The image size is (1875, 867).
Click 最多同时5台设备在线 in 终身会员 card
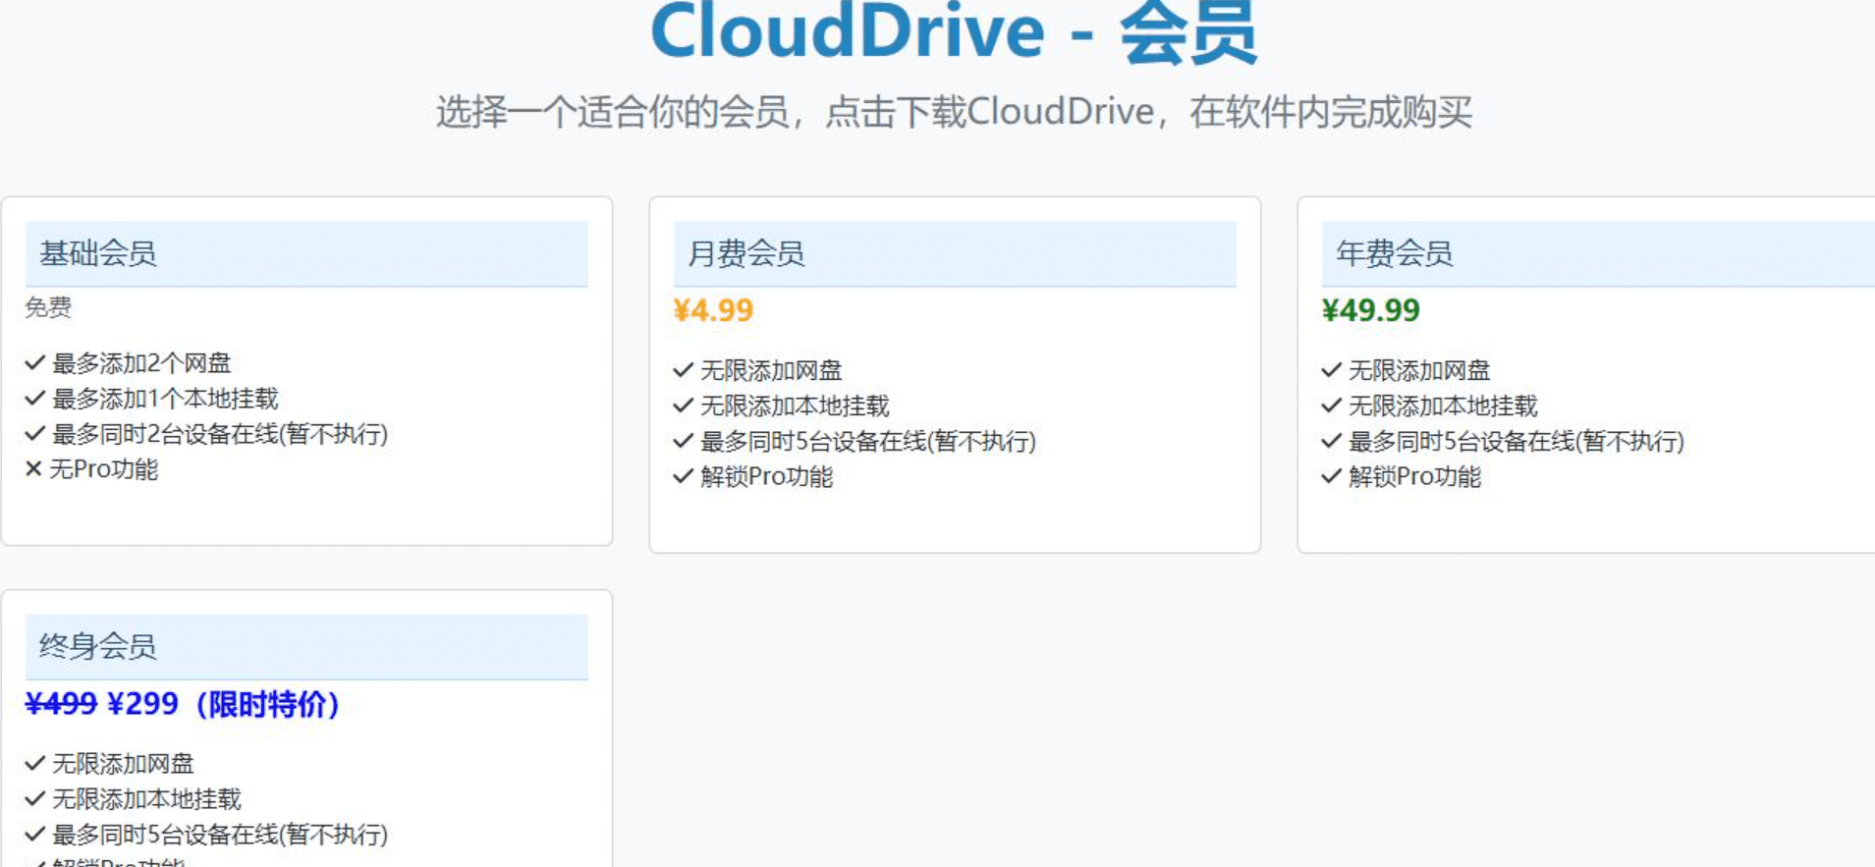(220, 835)
